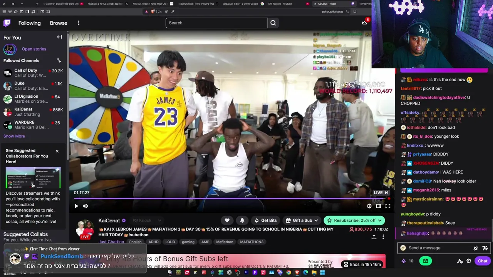This screenshot has width=493, height=277.
Task: Open the Following tab
Action: (x=29, y=23)
